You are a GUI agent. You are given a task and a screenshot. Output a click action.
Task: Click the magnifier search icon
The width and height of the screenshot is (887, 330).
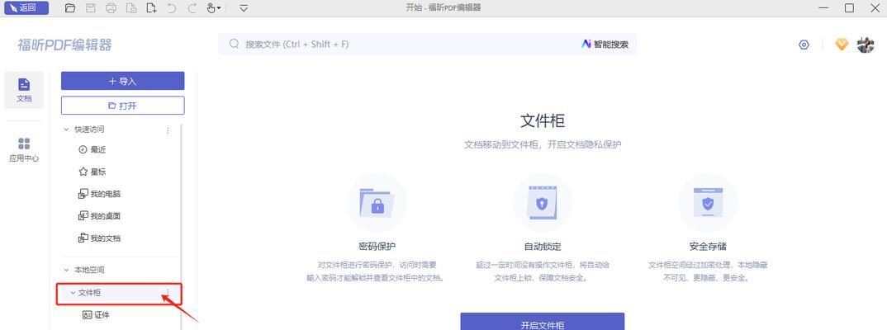[x=234, y=44]
